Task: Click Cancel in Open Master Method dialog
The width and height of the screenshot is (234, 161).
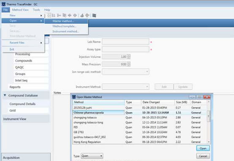Action: (203, 156)
